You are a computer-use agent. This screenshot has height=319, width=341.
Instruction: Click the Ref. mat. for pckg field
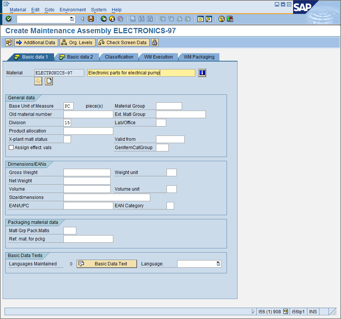88,239
